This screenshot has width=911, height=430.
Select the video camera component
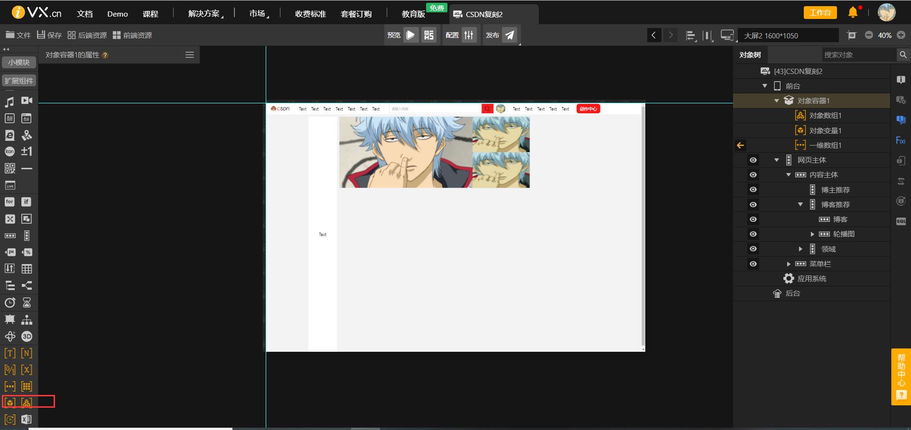pyautogui.click(x=27, y=101)
